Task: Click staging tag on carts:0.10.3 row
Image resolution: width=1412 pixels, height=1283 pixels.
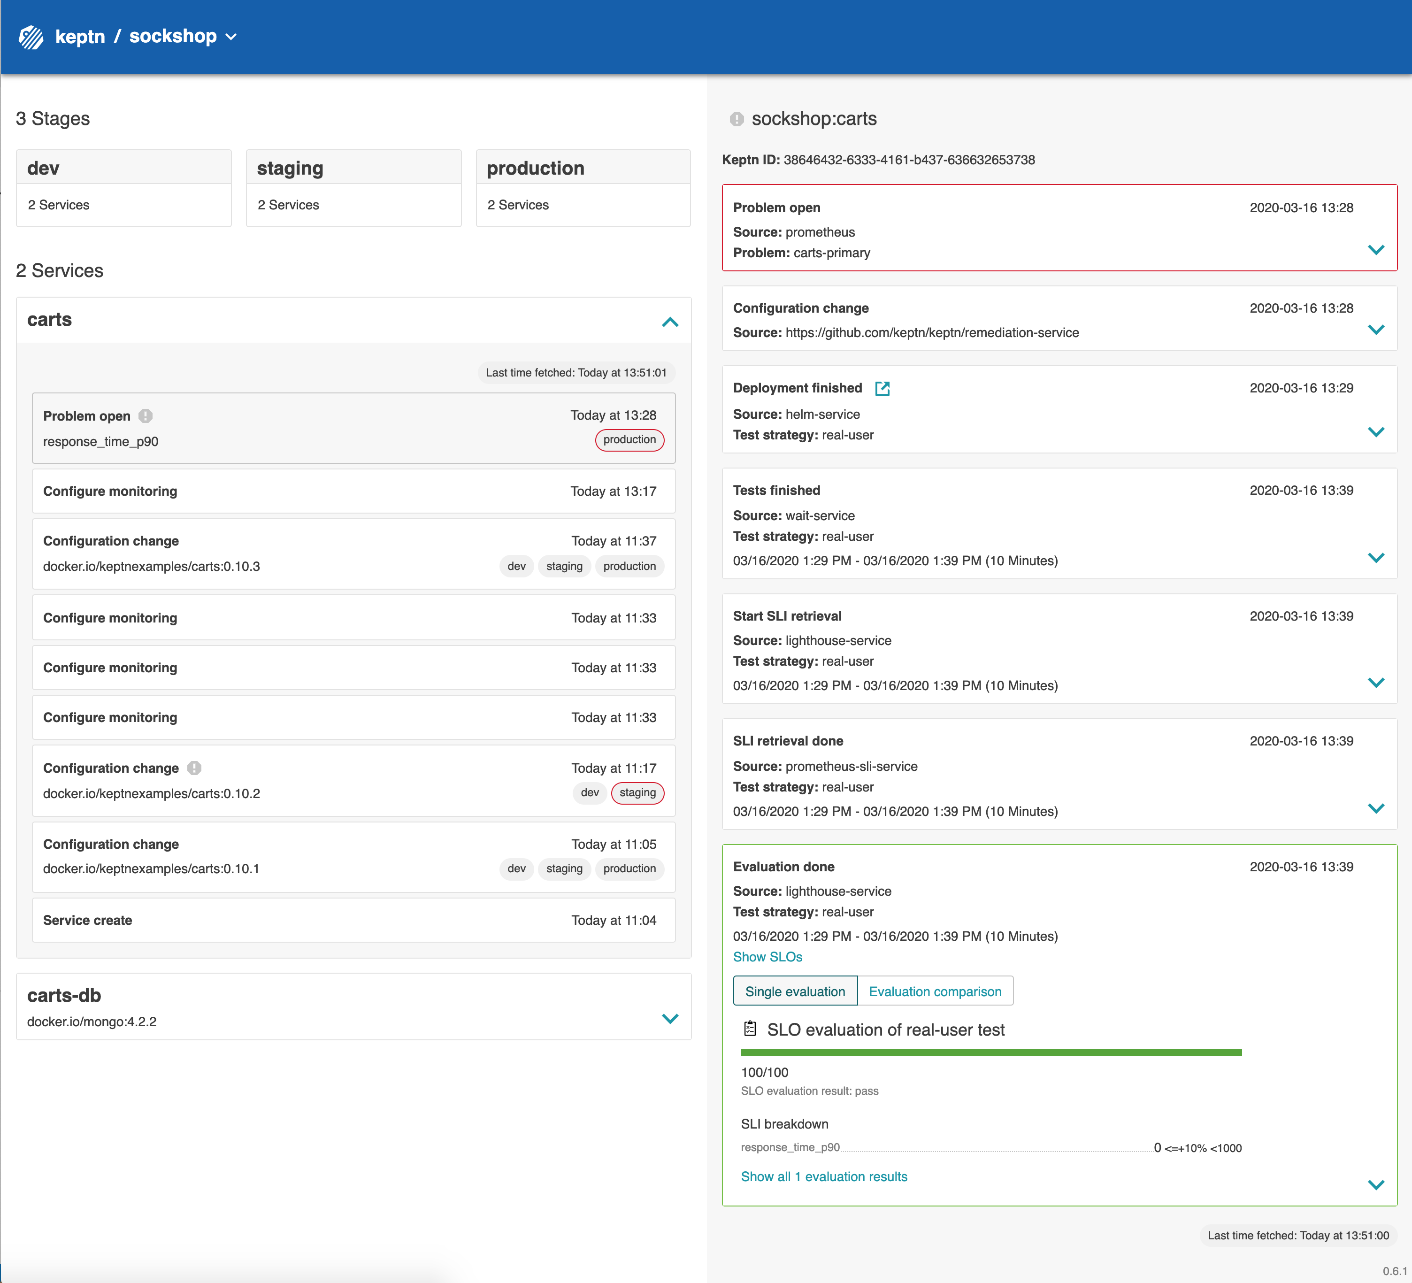Action: click(565, 566)
